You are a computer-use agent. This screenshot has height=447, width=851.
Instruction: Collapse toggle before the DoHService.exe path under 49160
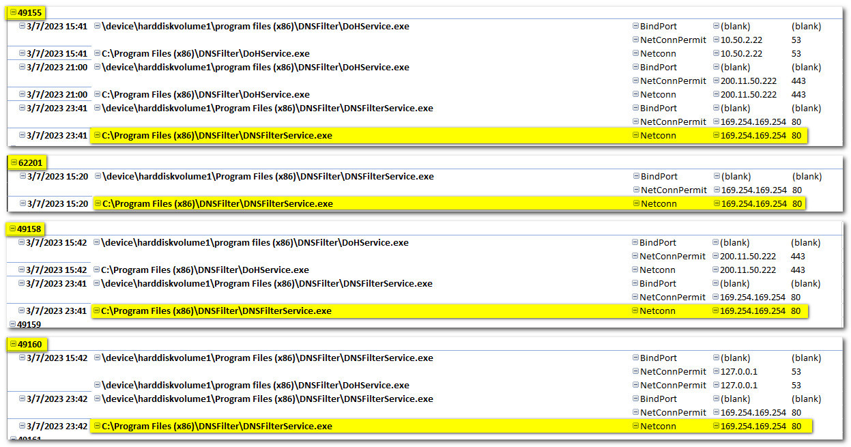[97, 385]
